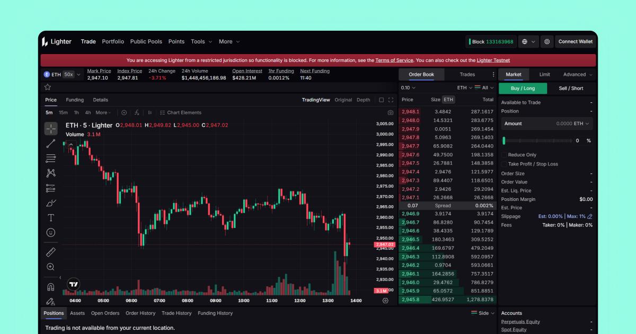Switch chart to Original view

click(x=343, y=100)
